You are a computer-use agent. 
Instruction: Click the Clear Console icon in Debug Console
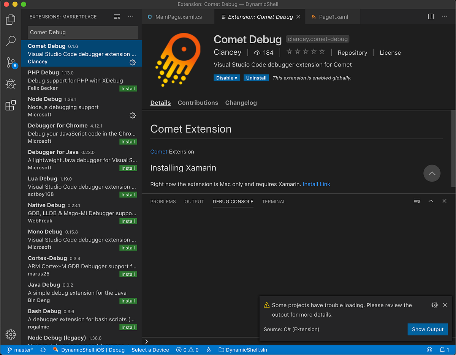pos(417,201)
